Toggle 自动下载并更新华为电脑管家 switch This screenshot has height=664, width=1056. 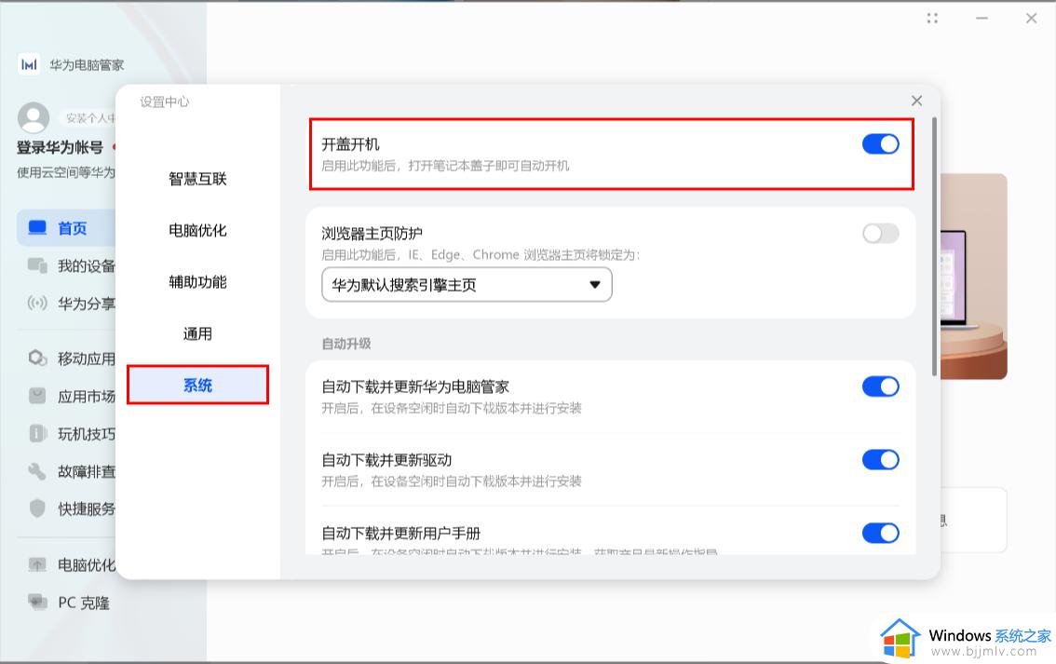[x=880, y=386]
